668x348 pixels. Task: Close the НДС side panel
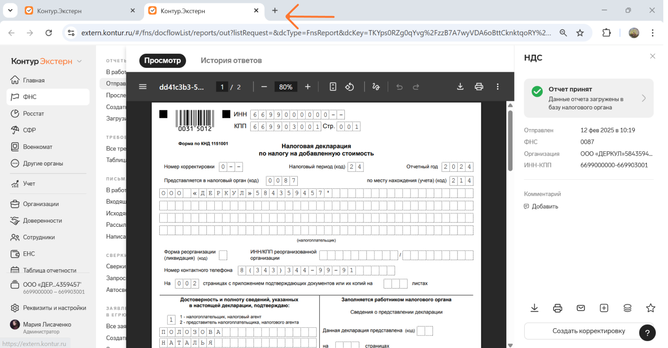[x=652, y=56]
